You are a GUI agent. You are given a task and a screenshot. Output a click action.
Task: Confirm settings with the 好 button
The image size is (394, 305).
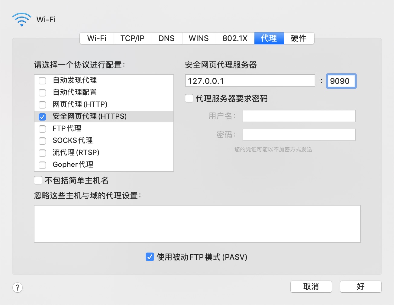[x=361, y=287]
